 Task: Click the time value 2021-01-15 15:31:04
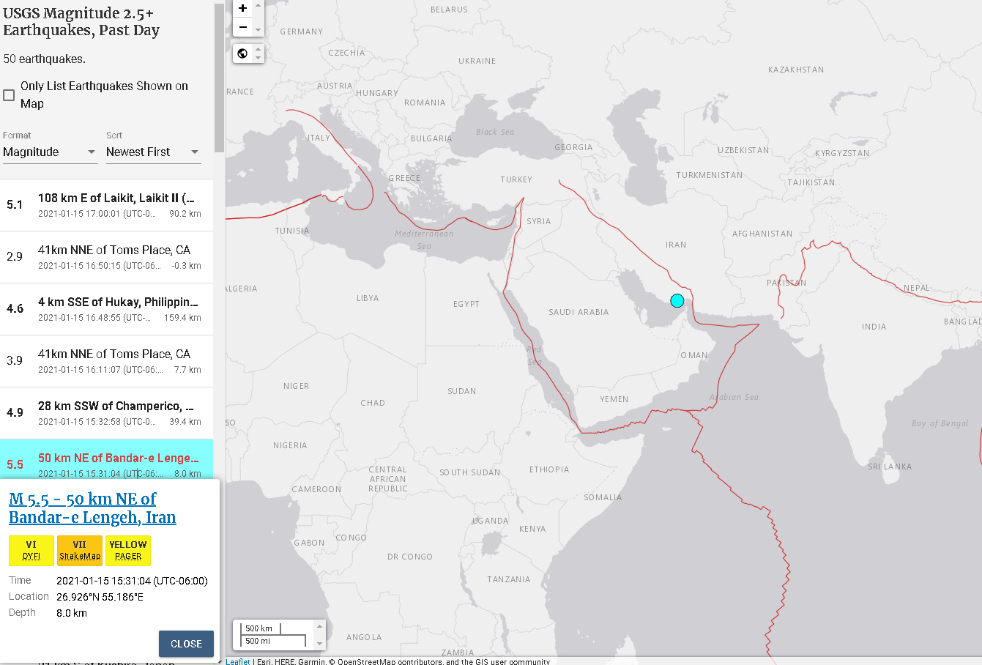132,581
